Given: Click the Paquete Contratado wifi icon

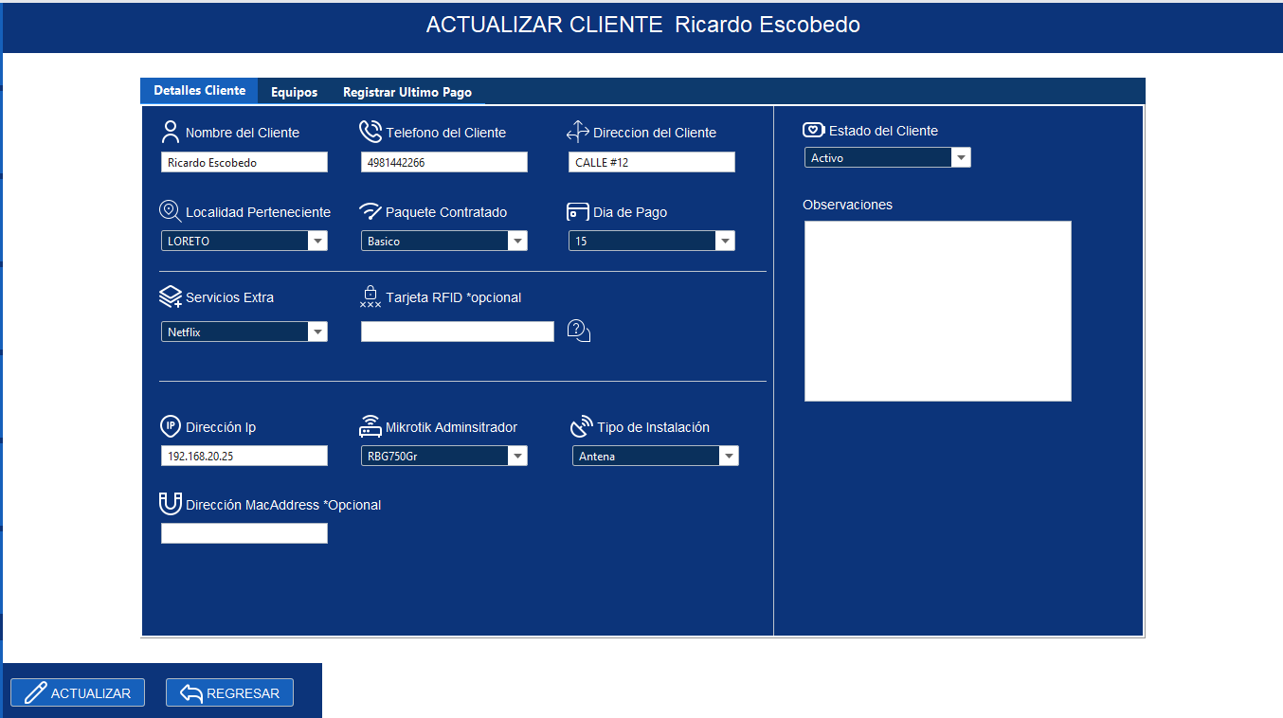Looking at the screenshot, I should 370,210.
